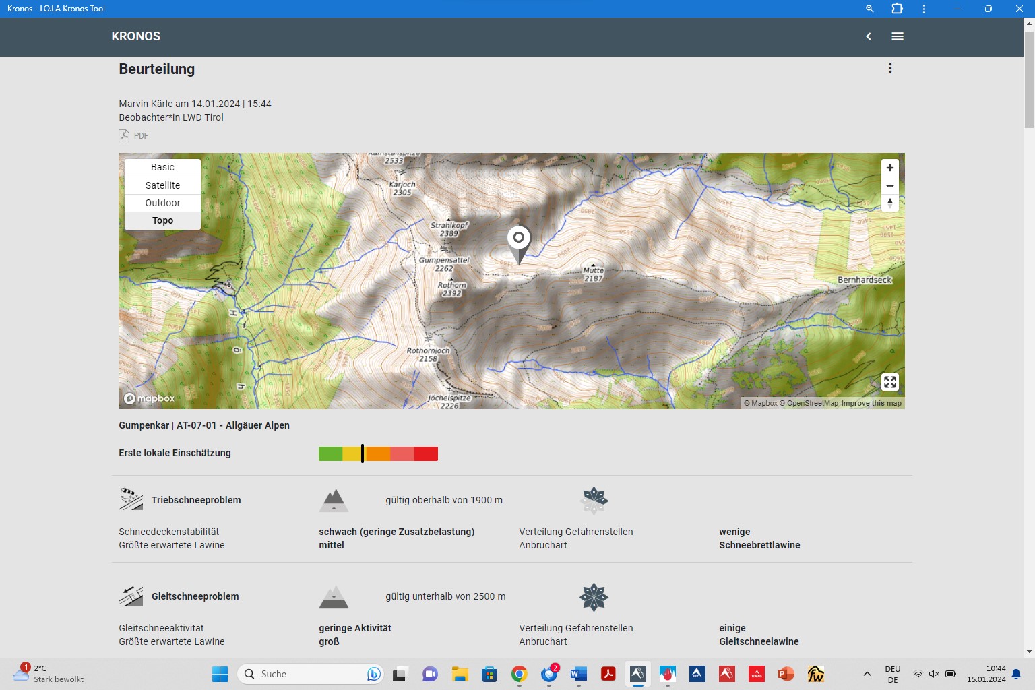Viewport: 1035px width, 690px height.
Task: Open Microsoft Word from taskbar
Action: click(x=578, y=674)
